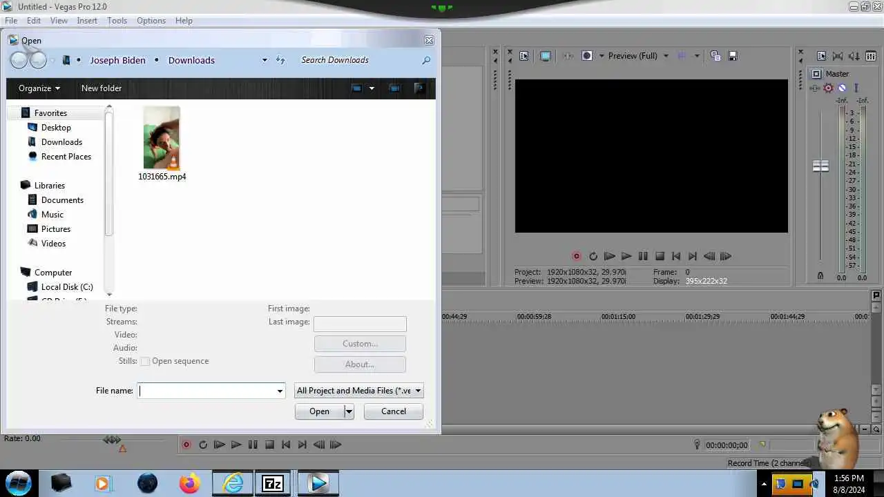Select Downloads in the Favorites list
Screen dimensions: 884x497
click(61, 142)
